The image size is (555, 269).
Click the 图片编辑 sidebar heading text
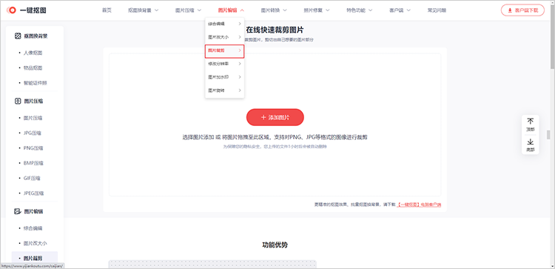point(33,211)
